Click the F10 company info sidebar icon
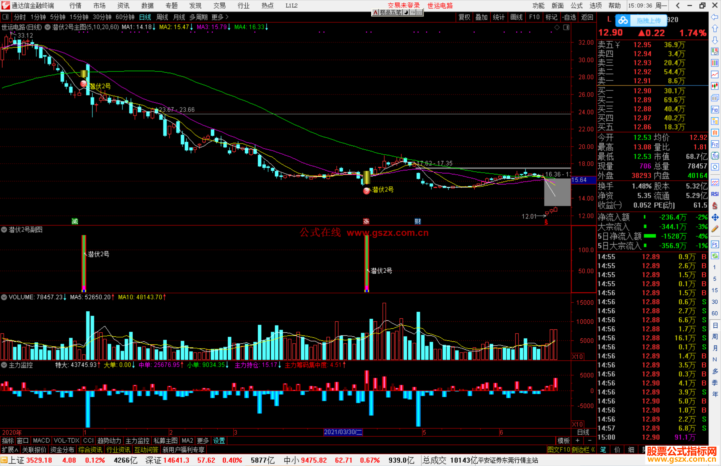This screenshot has height=466, width=721. click(715, 110)
